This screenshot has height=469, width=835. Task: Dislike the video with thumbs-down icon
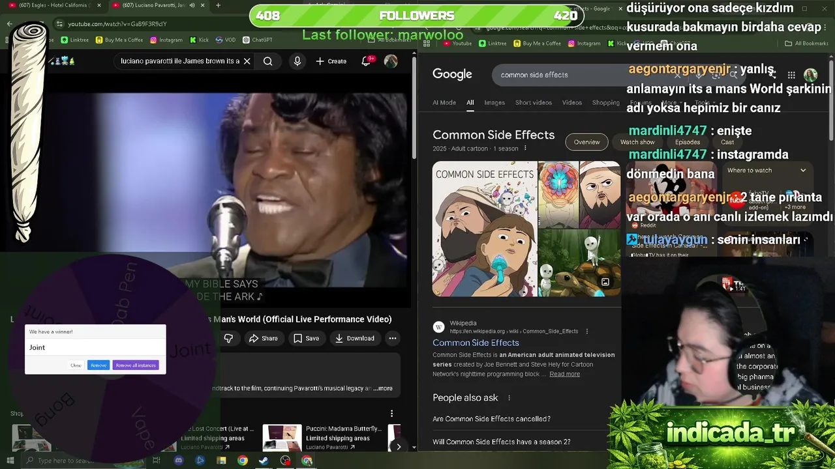tap(228, 338)
